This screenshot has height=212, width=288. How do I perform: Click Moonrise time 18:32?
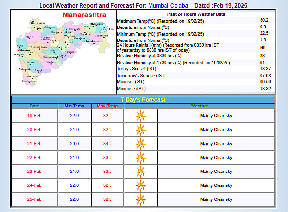click(x=265, y=89)
